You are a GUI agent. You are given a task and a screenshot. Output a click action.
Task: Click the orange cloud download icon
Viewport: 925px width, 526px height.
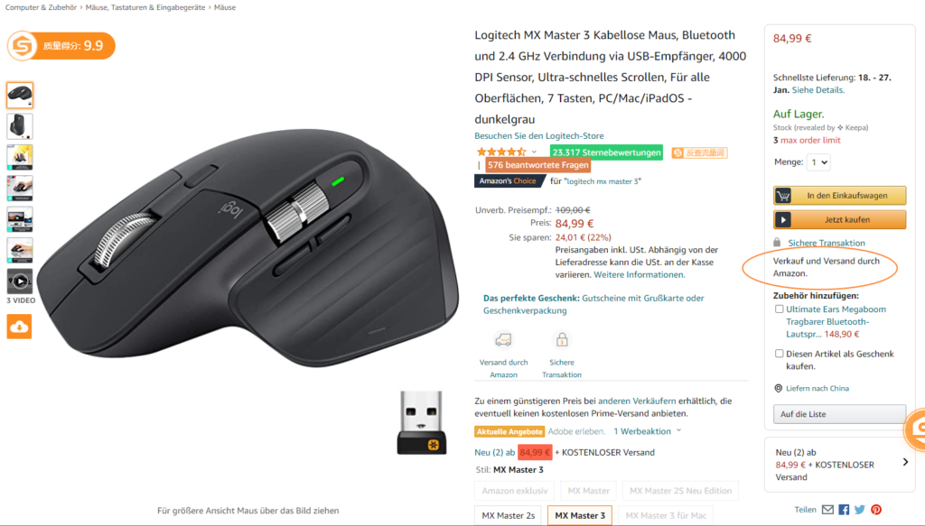(x=19, y=327)
